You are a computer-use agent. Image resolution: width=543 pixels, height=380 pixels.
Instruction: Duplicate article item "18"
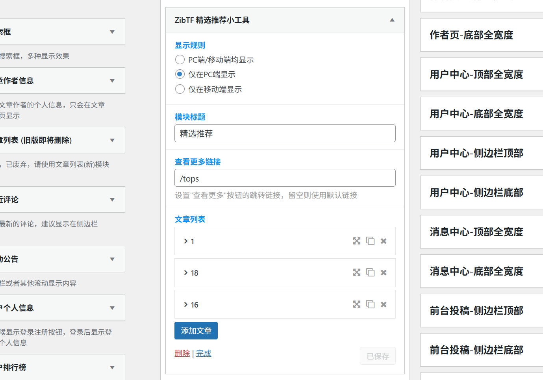pyautogui.click(x=370, y=272)
